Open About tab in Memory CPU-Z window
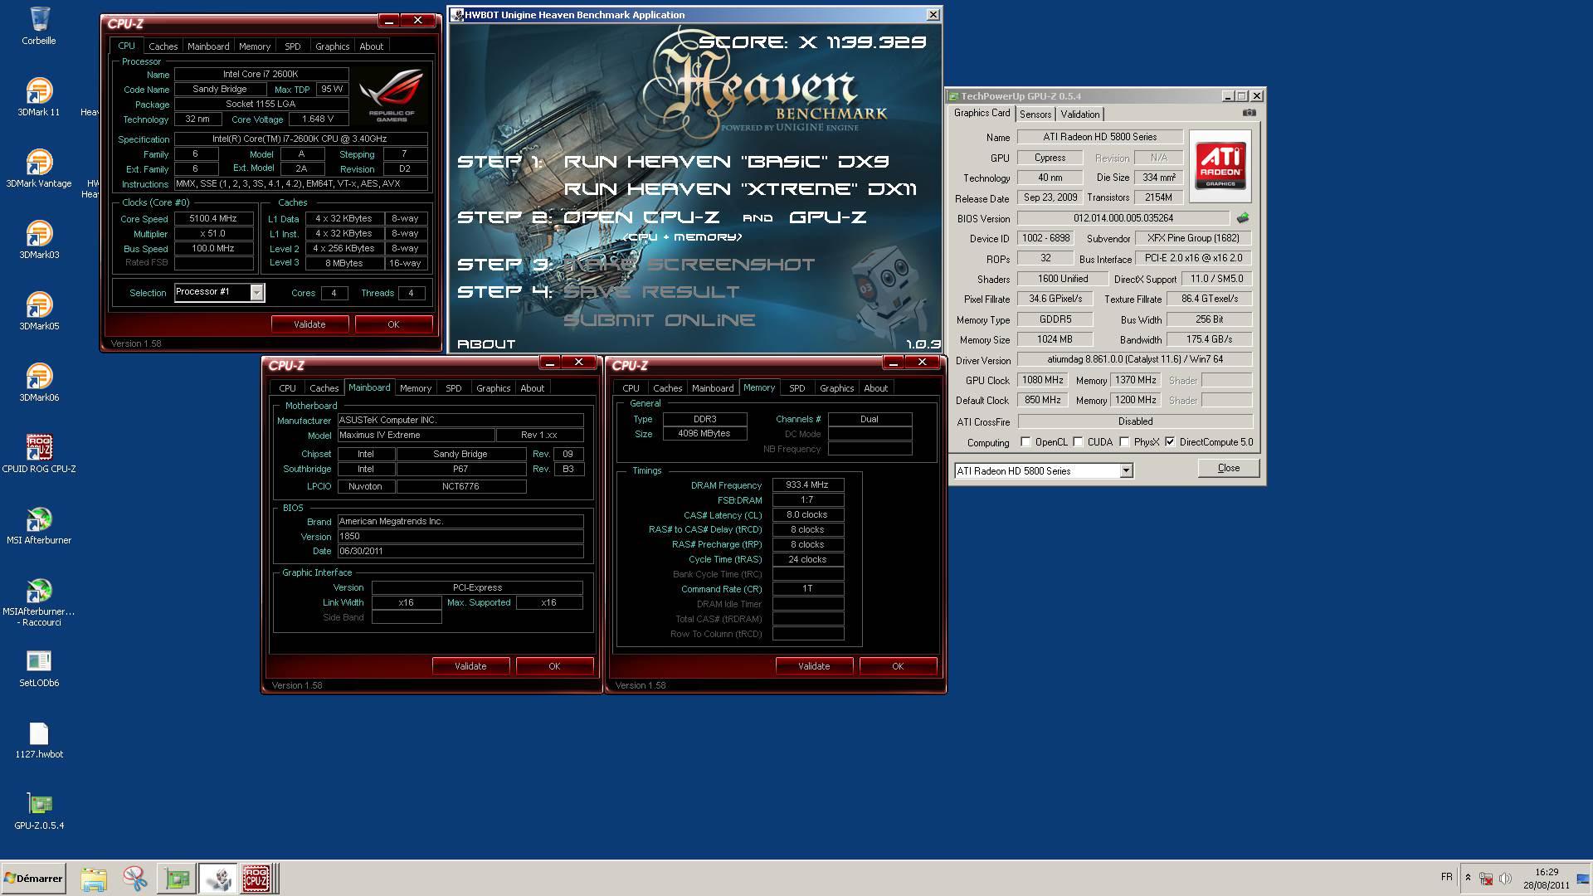Viewport: 1593px width, 896px height. tap(875, 388)
